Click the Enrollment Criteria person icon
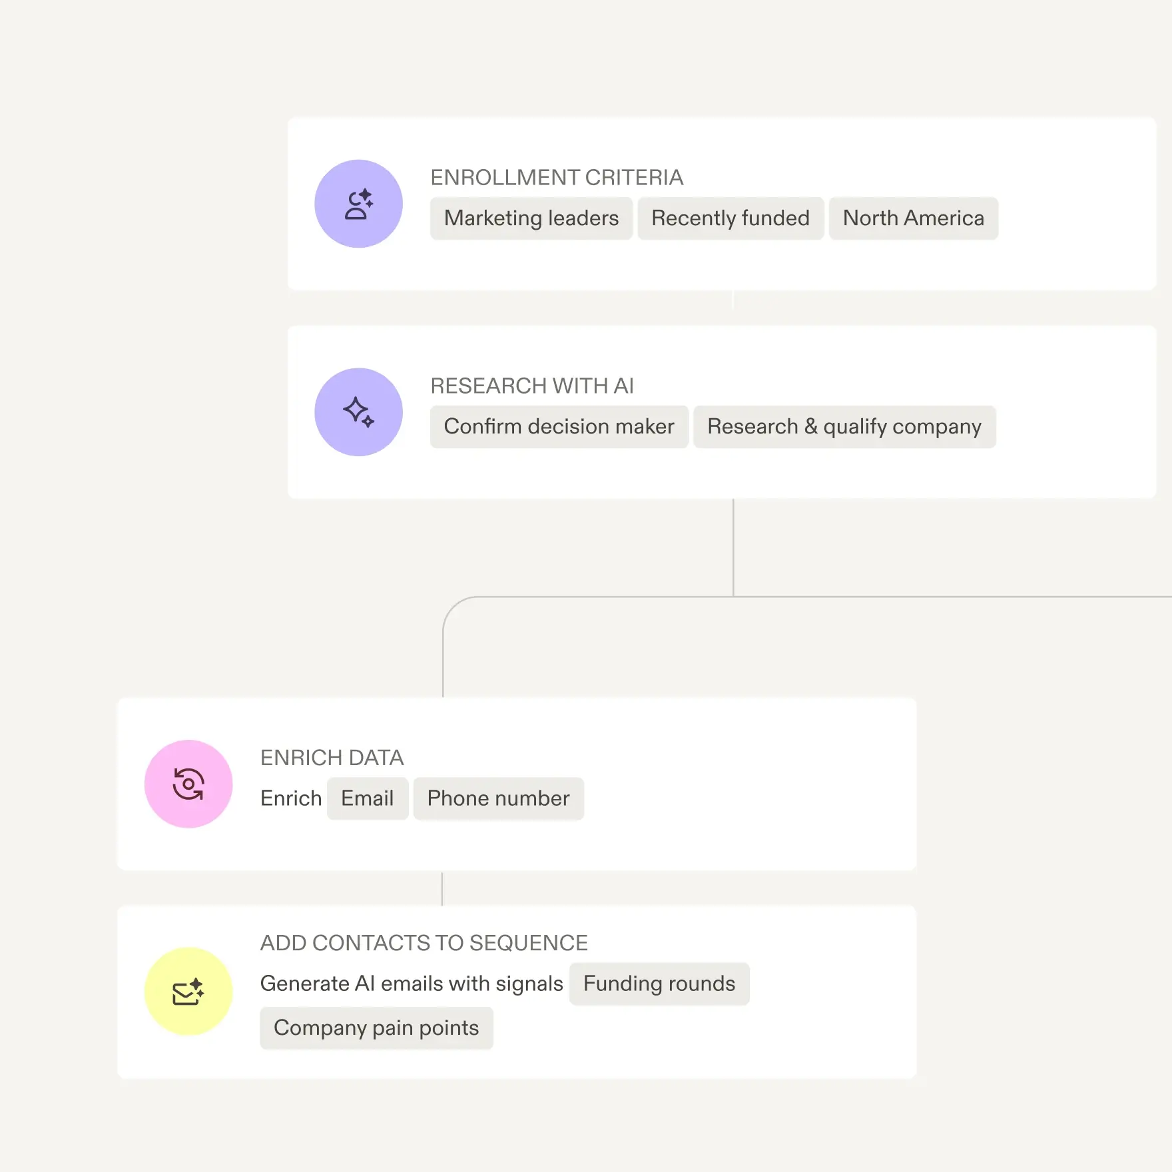The height and width of the screenshot is (1172, 1172). pyautogui.click(x=358, y=203)
